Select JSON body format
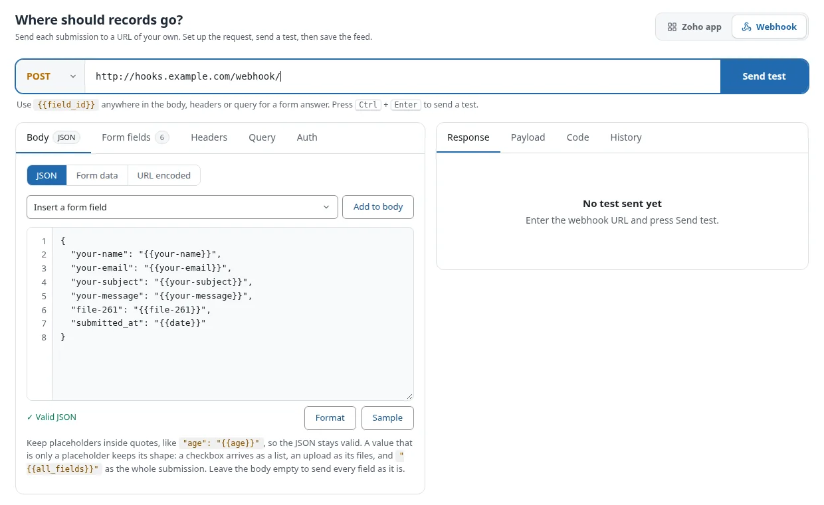 click(47, 175)
